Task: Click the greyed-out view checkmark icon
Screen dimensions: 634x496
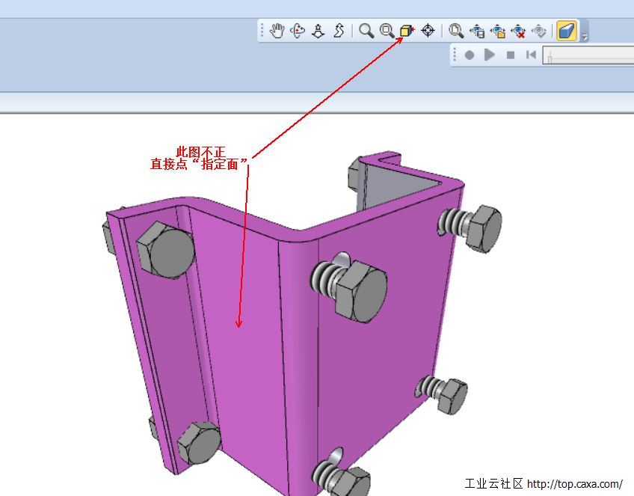Action: pyautogui.click(x=539, y=31)
